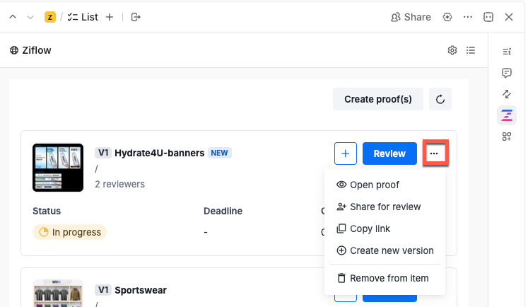Open the Sportswear thumbnail
The width and height of the screenshot is (528, 307).
coord(58,293)
